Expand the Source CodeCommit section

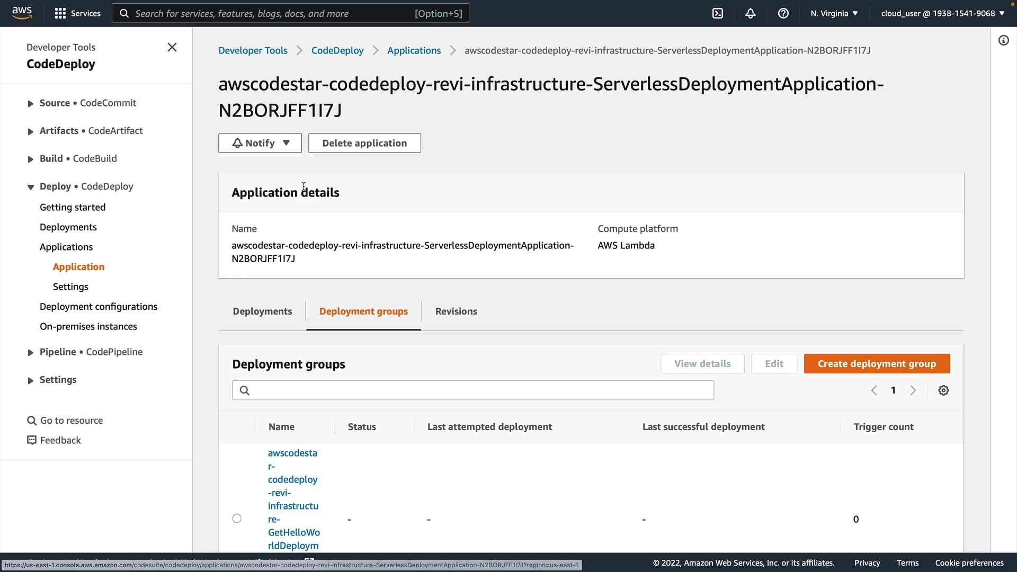31,103
